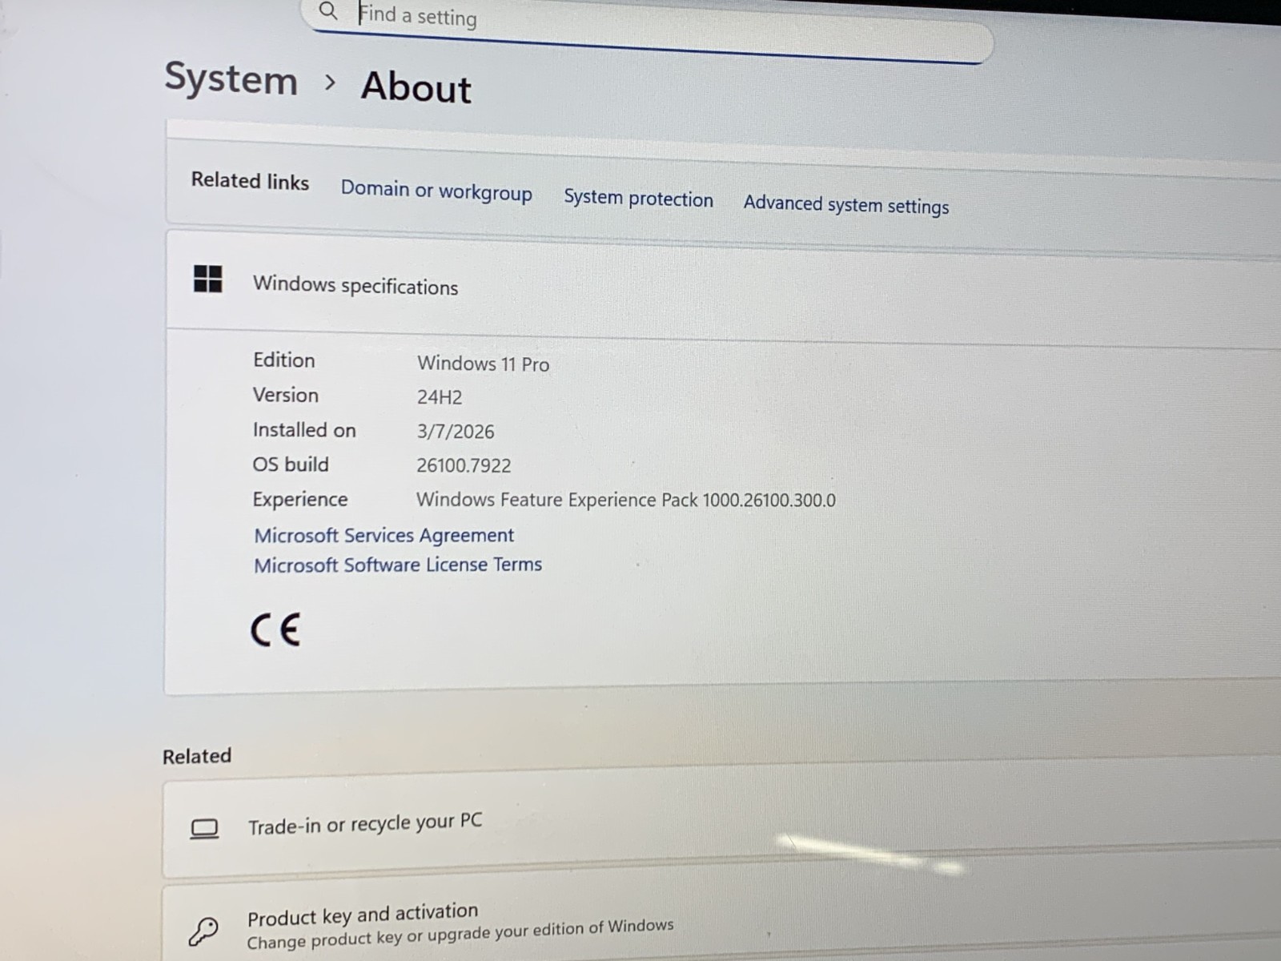Click the Related links label
Screen dimensions: 1281x961
click(x=250, y=181)
